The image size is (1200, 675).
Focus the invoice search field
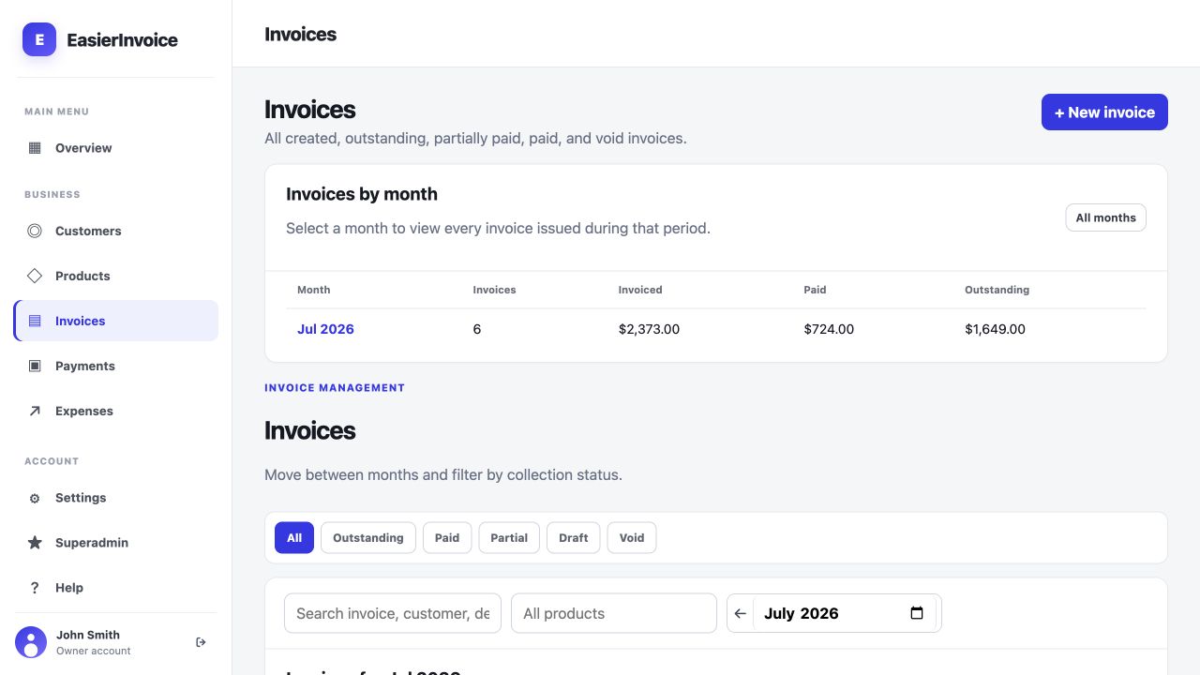point(393,613)
